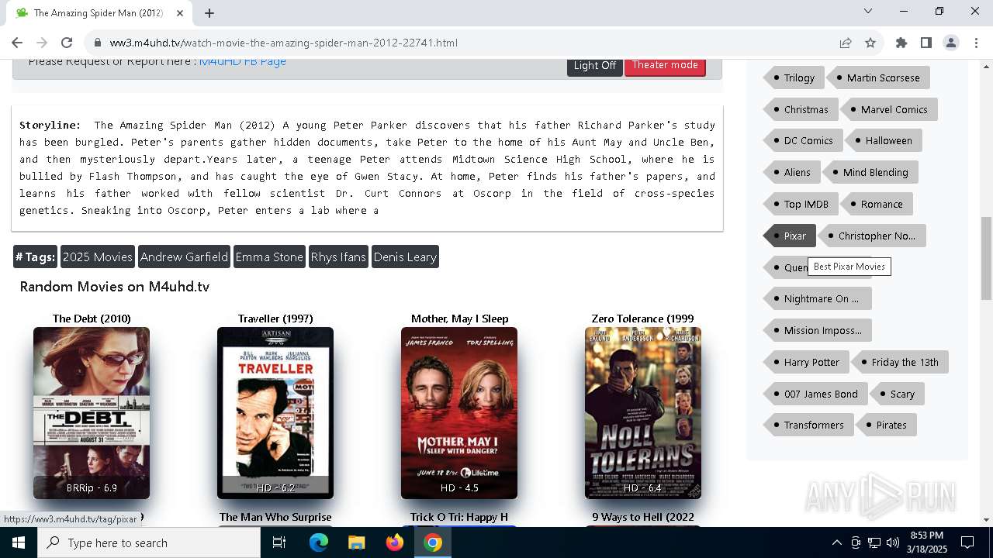
Task: Open the notifications center icon
Action: coord(967,542)
